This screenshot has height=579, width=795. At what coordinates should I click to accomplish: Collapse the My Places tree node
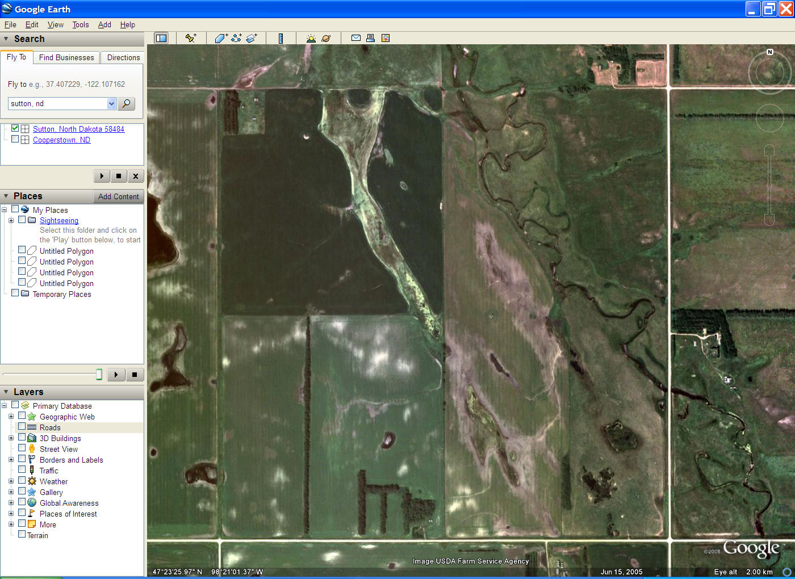(4, 209)
